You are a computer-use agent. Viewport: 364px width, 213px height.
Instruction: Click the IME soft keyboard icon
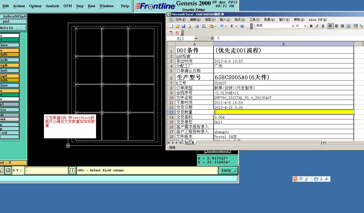pyautogui.click(x=316, y=179)
